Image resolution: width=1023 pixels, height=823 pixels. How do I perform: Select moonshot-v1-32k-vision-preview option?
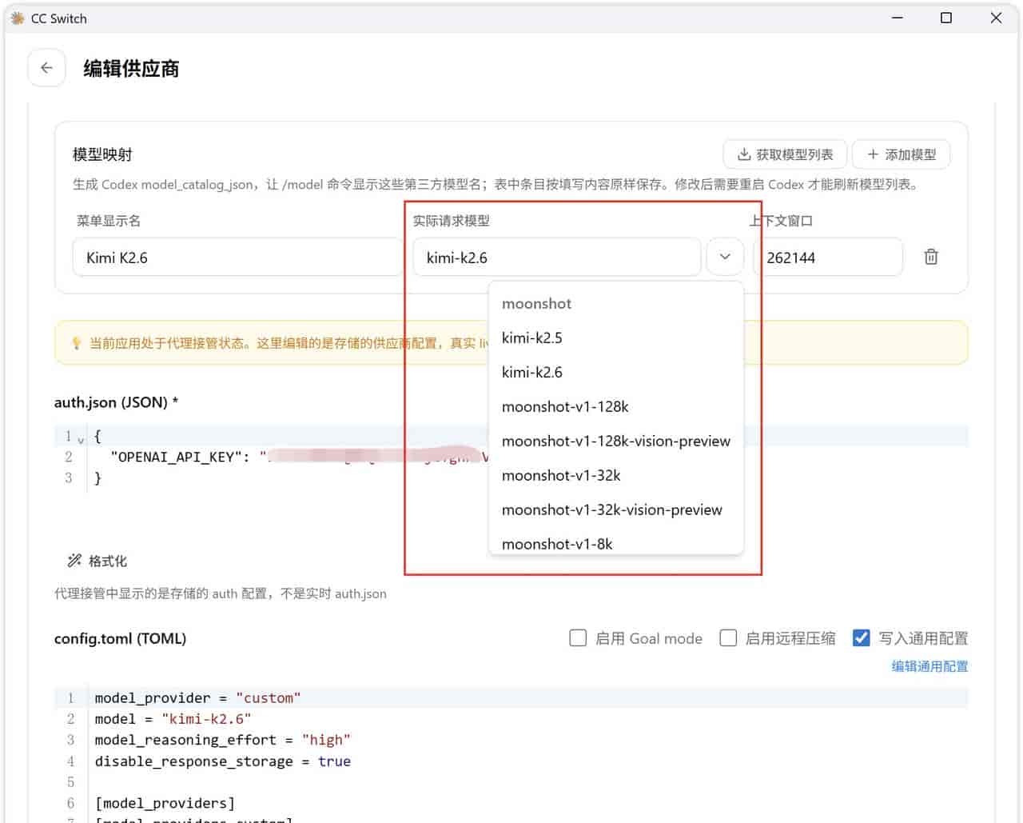[x=616, y=509]
